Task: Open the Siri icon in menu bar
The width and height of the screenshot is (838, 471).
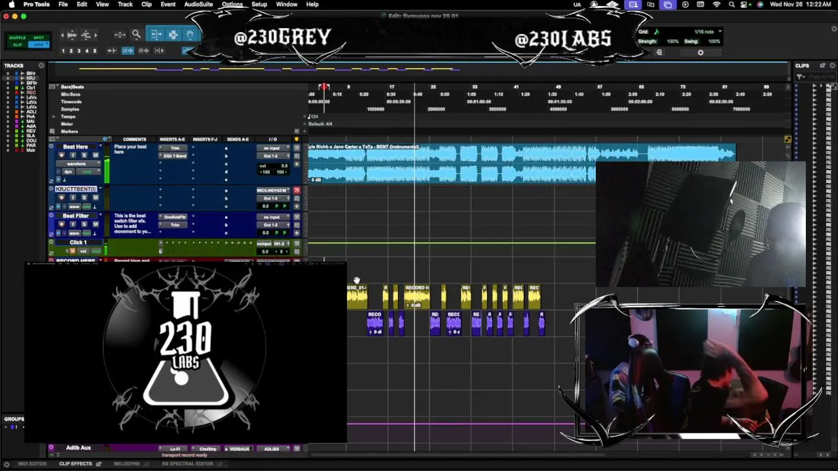Action: tap(760, 5)
